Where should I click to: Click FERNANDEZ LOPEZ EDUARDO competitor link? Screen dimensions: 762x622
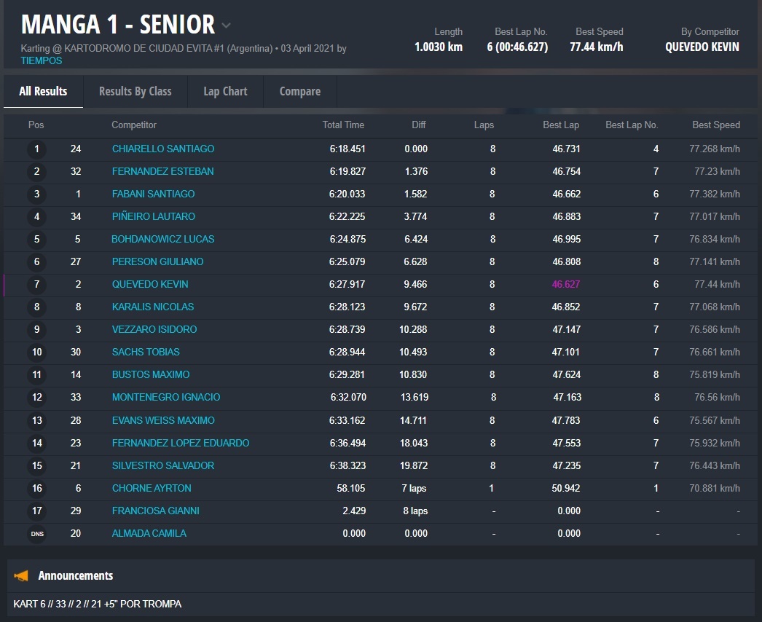click(x=181, y=444)
